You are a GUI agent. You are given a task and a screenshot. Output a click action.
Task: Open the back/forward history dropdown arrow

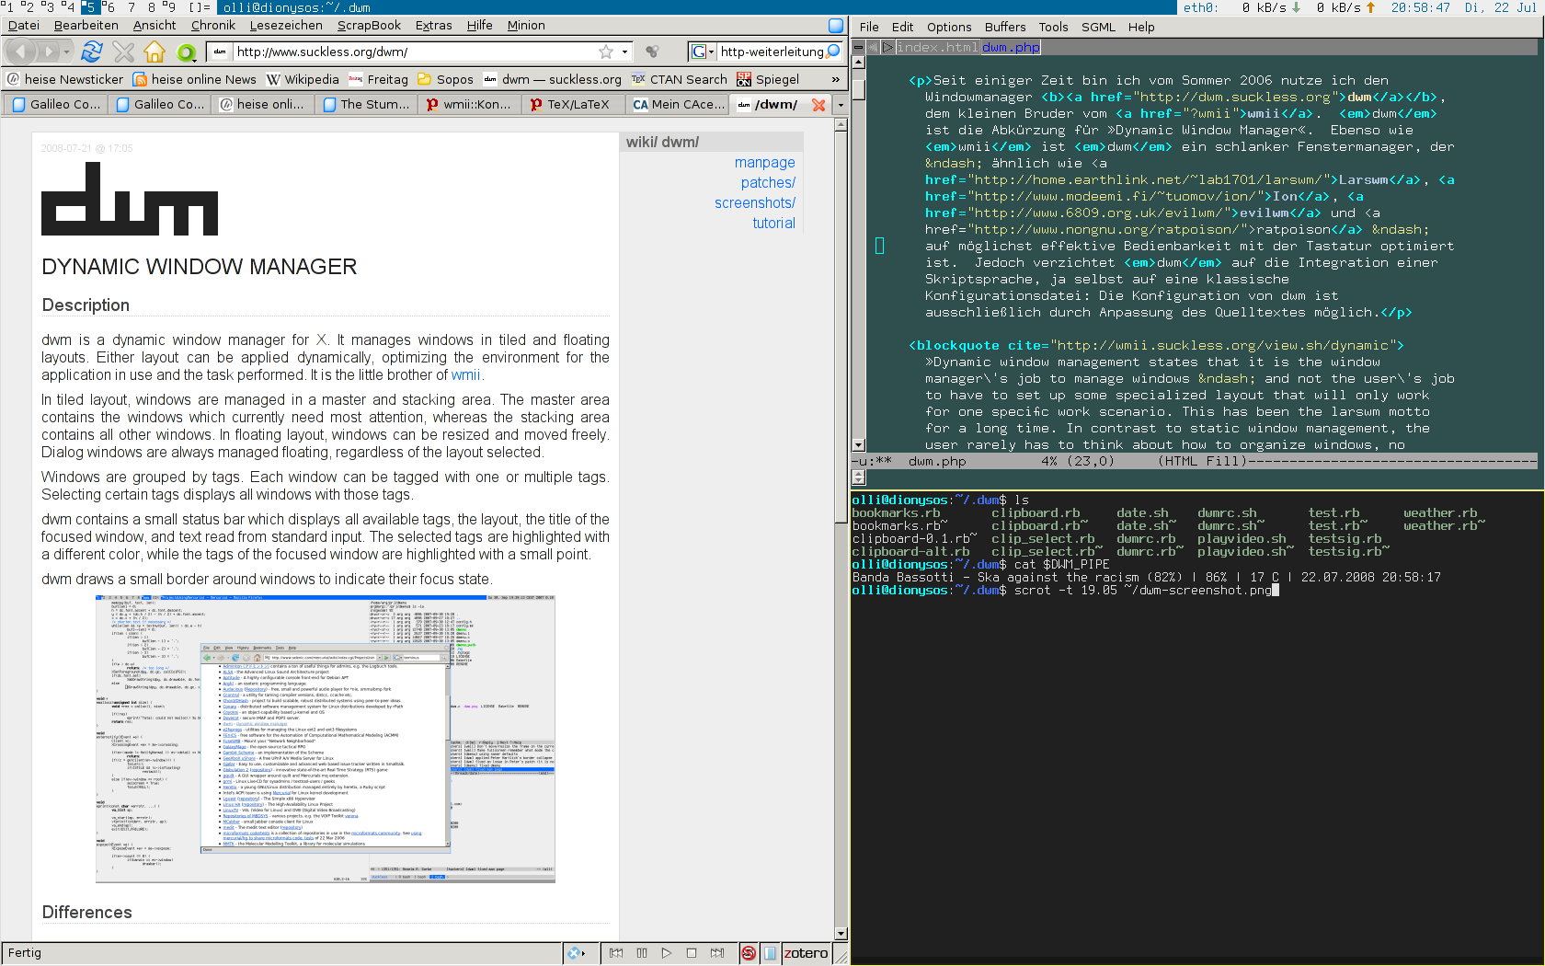tap(66, 52)
